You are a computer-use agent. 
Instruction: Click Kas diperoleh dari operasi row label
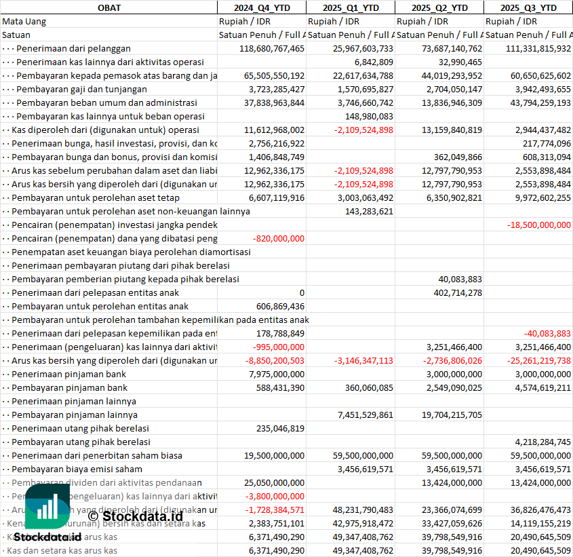click(x=105, y=130)
